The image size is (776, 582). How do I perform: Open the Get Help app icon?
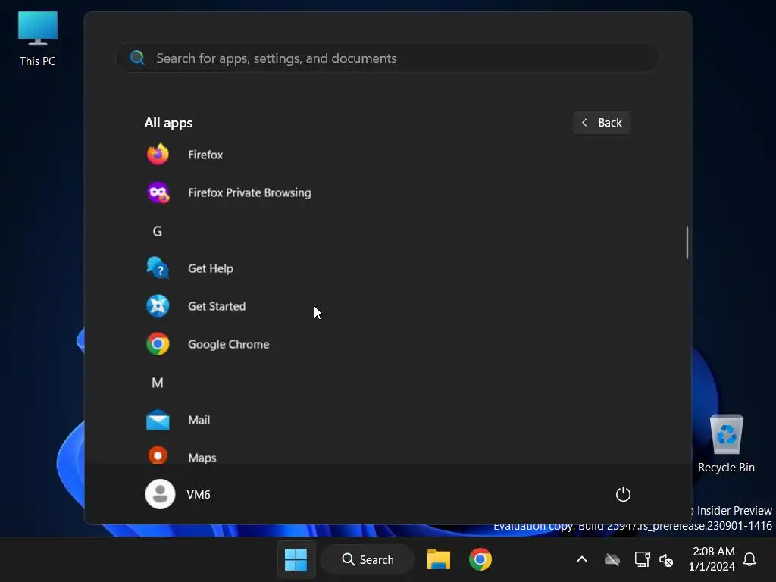point(158,268)
